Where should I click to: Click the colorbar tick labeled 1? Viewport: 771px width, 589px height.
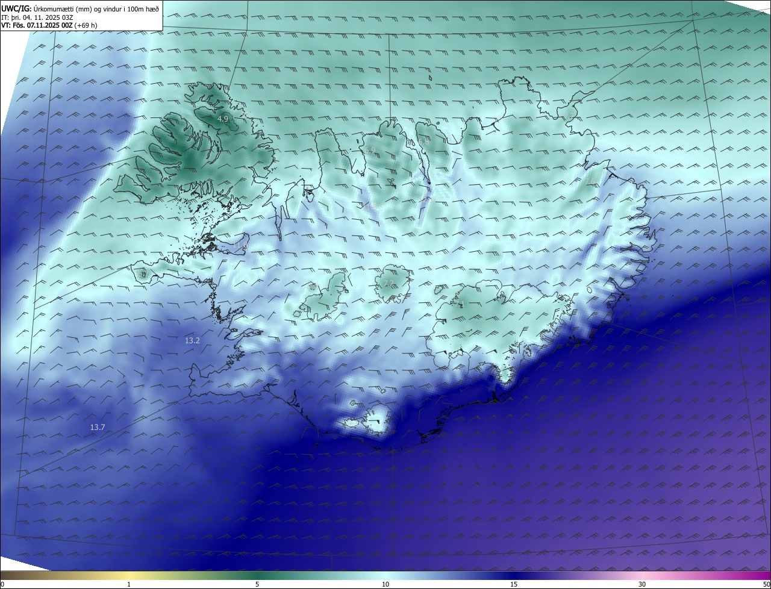click(129, 584)
